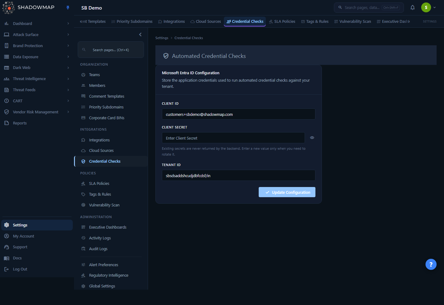The image size is (444, 305).
Task: Expand the Threat Intelligence chevron
Action: pos(68,79)
